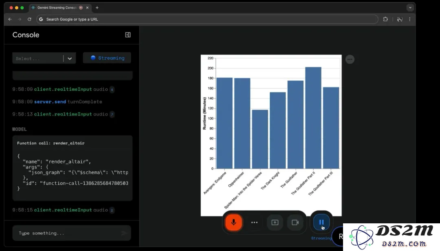Open a new browser tab
This screenshot has width=440, height=251.
click(x=97, y=8)
